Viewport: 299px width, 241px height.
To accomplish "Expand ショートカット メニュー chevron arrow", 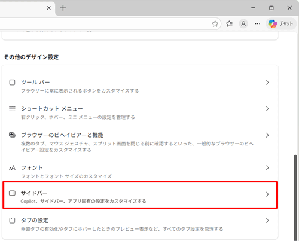I will 267,109.
